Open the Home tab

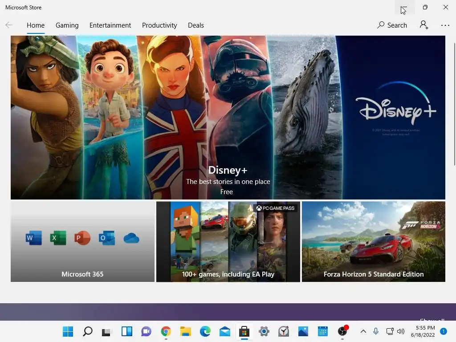click(x=36, y=25)
